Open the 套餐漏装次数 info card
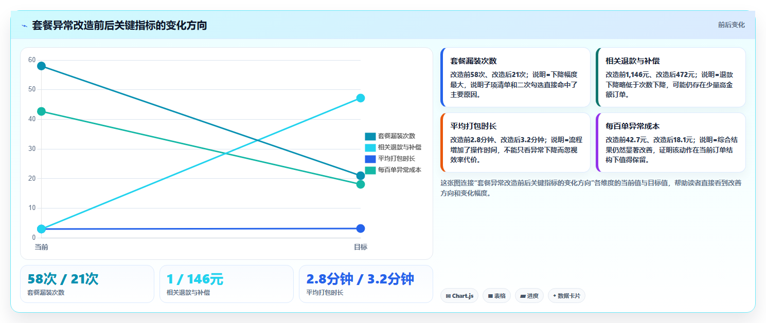Image resolution: width=766 pixels, height=323 pixels. [x=515, y=77]
